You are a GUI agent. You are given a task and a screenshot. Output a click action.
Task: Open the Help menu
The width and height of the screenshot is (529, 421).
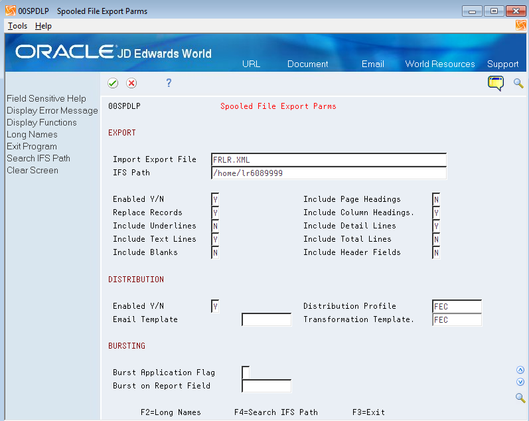[x=43, y=26]
